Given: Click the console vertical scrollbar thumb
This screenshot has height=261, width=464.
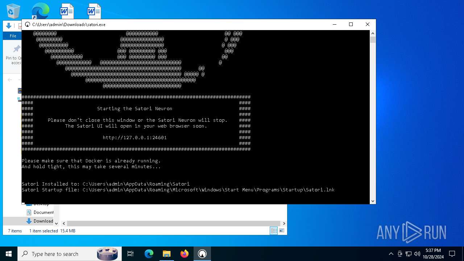Looking at the screenshot, I should pyautogui.click(x=373, y=40).
